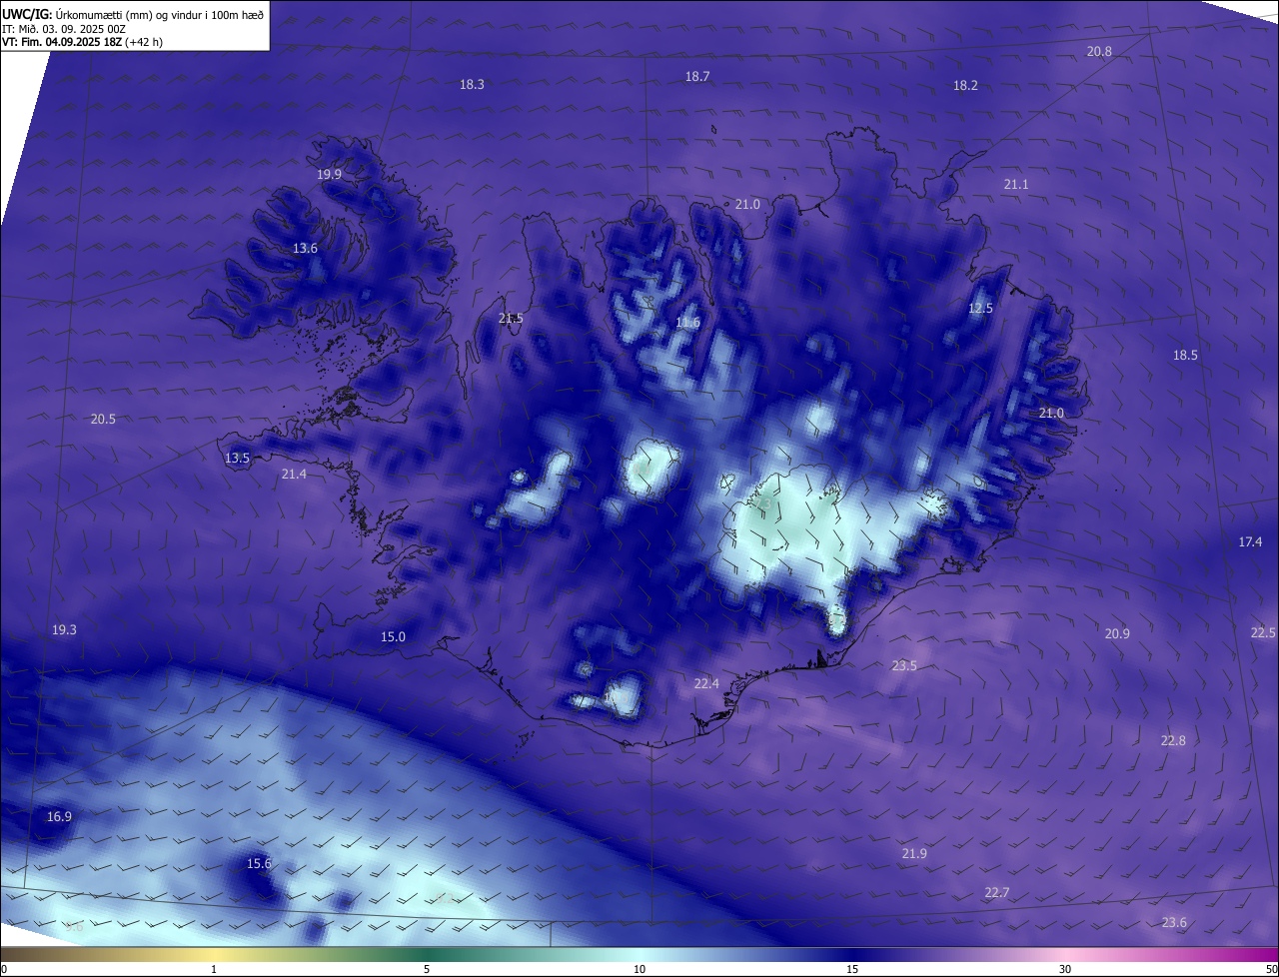
Task: Select the 21.4 value label
Action: tap(294, 475)
